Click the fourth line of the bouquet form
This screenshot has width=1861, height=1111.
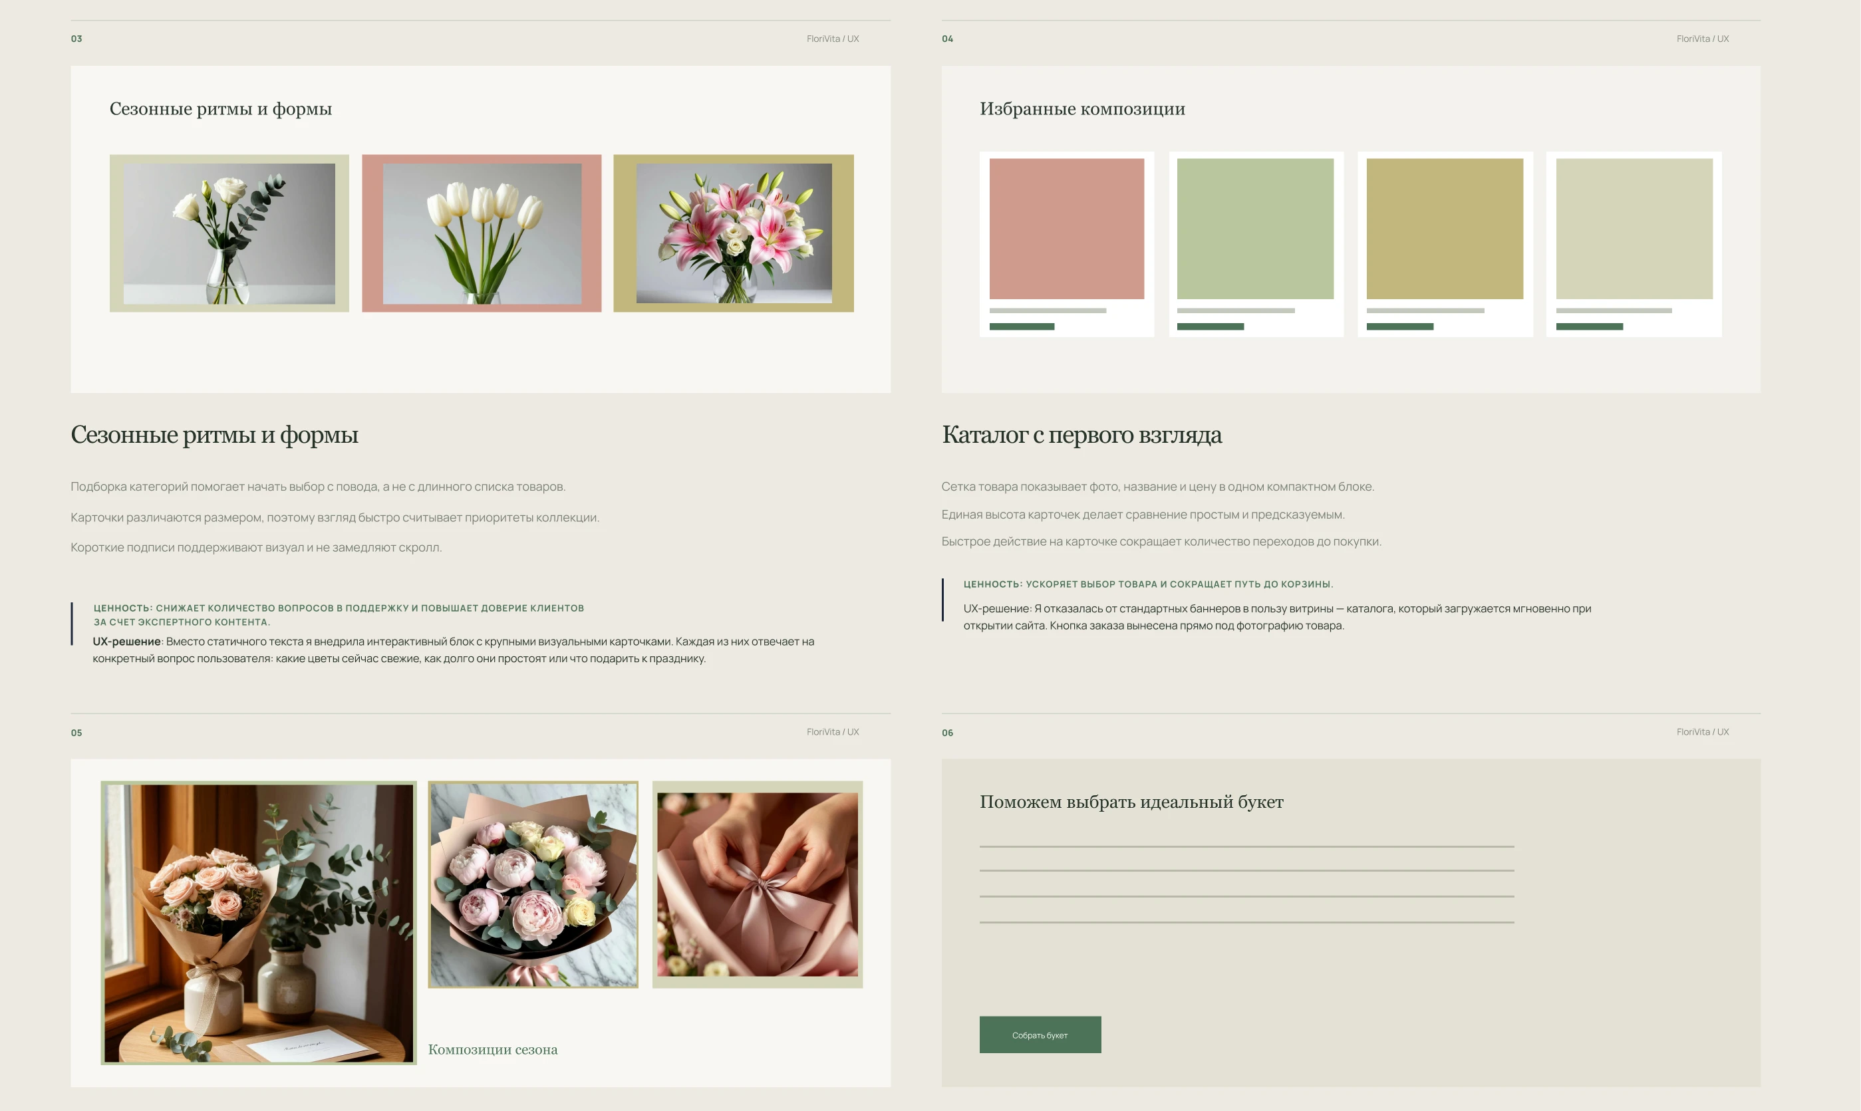tap(1247, 922)
